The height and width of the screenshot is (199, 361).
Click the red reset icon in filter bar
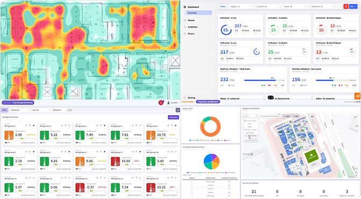point(345,6)
